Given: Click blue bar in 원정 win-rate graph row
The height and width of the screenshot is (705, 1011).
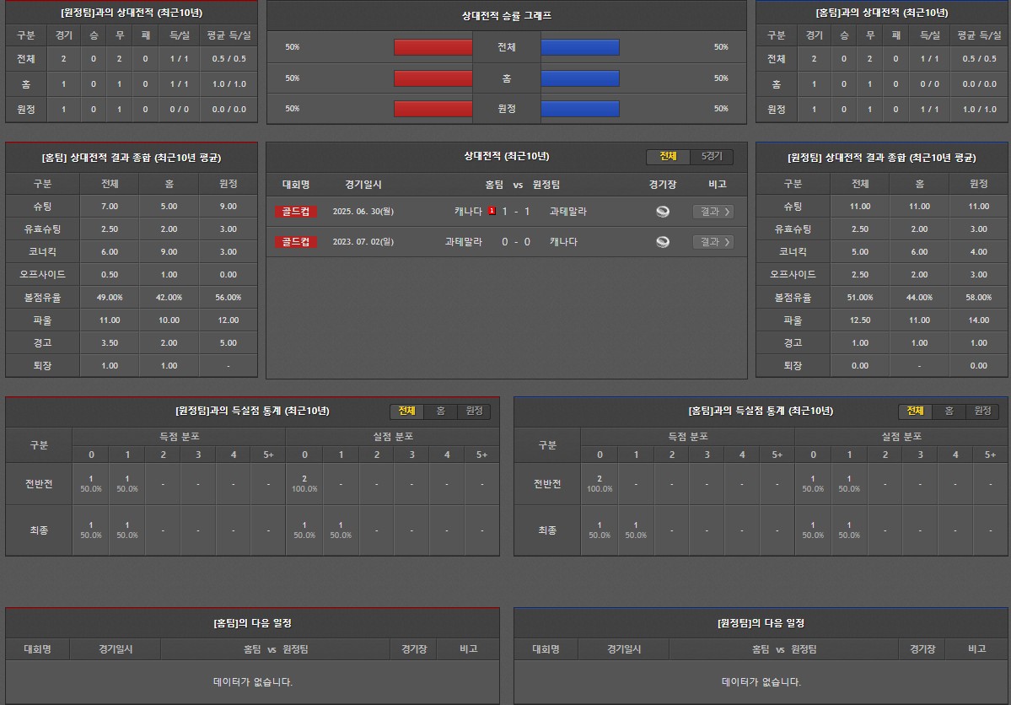Looking at the screenshot, I should (x=580, y=109).
